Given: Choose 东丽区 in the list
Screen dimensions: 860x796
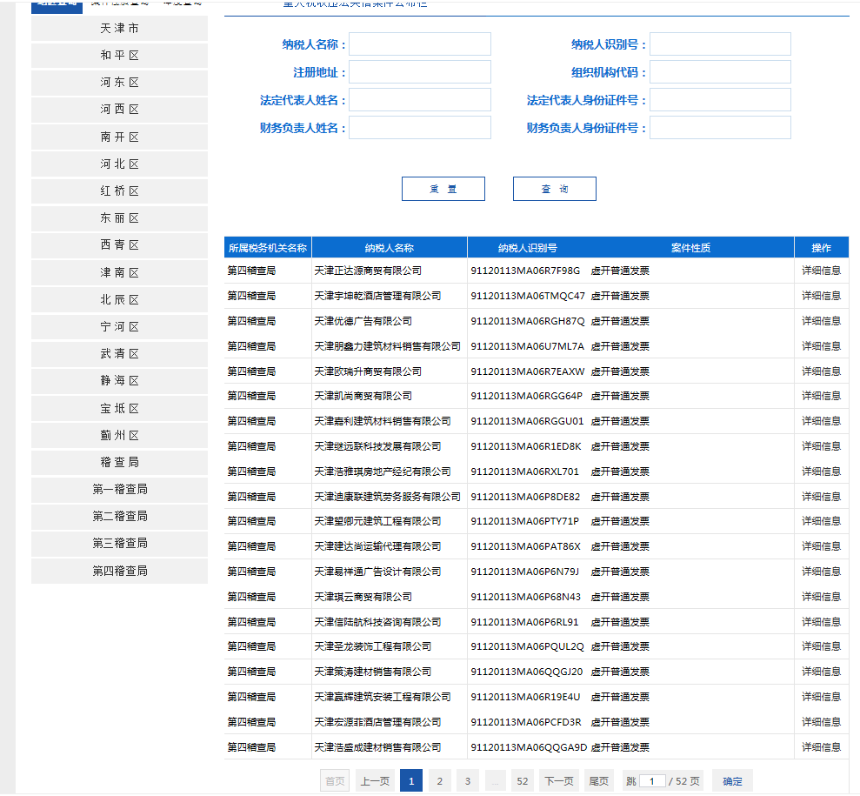Looking at the screenshot, I should 120,218.
